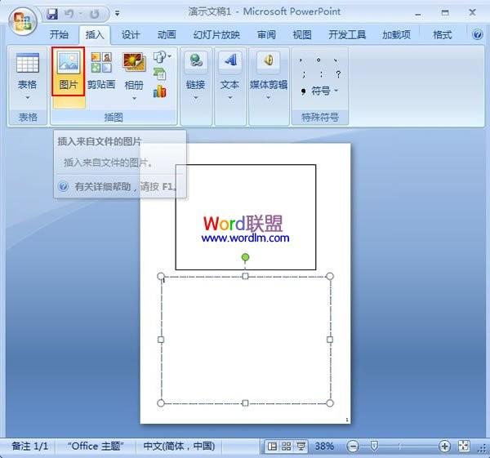Insert the question mark special symbol

point(338,74)
